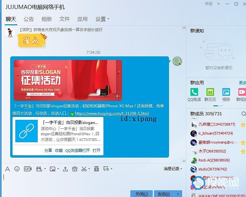Click the group homework clipboard icon
This screenshot has height=197, width=246.
click(96, 169)
